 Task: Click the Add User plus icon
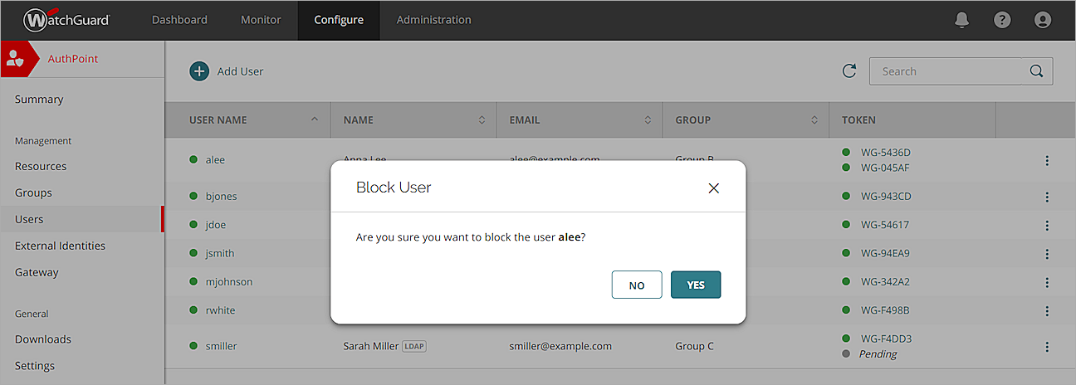[199, 71]
